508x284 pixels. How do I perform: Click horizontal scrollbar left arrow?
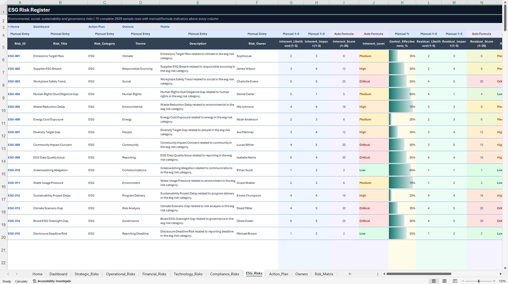click(x=384, y=274)
